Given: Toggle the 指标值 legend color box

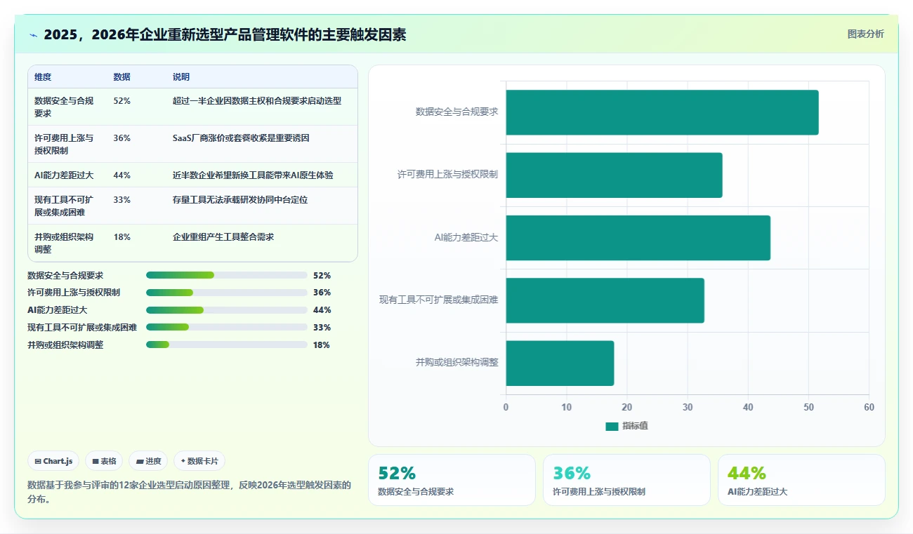Looking at the screenshot, I should (x=612, y=426).
